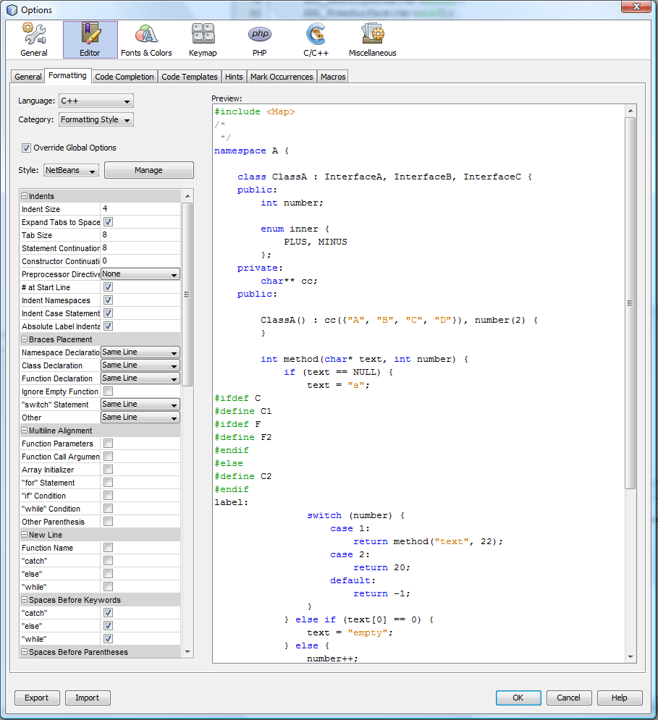Uncheck Indent Namespaces checkbox
The image size is (658, 720).
click(x=108, y=300)
